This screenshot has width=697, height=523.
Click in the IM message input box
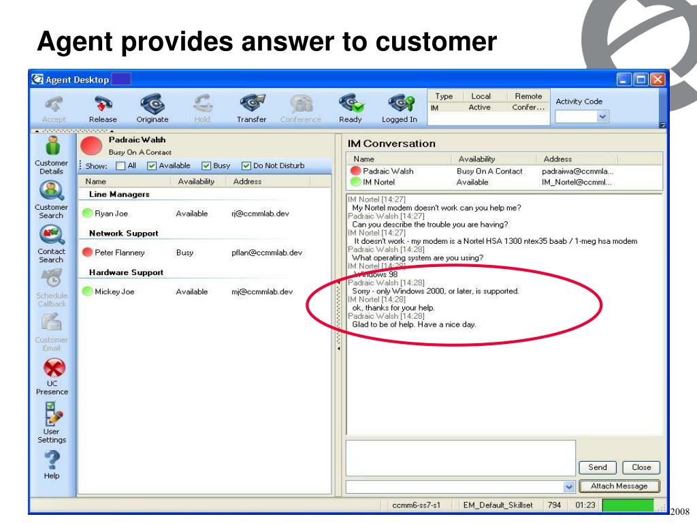pyautogui.click(x=461, y=458)
